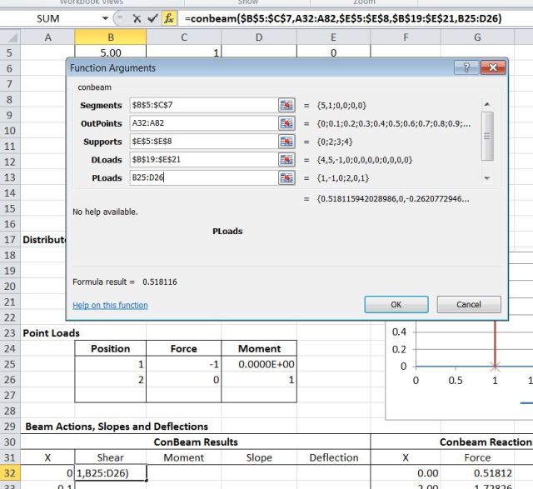
Task: Open the Name Box dropdown arrow
Action: pyautogui.click(x=104, y=17)
